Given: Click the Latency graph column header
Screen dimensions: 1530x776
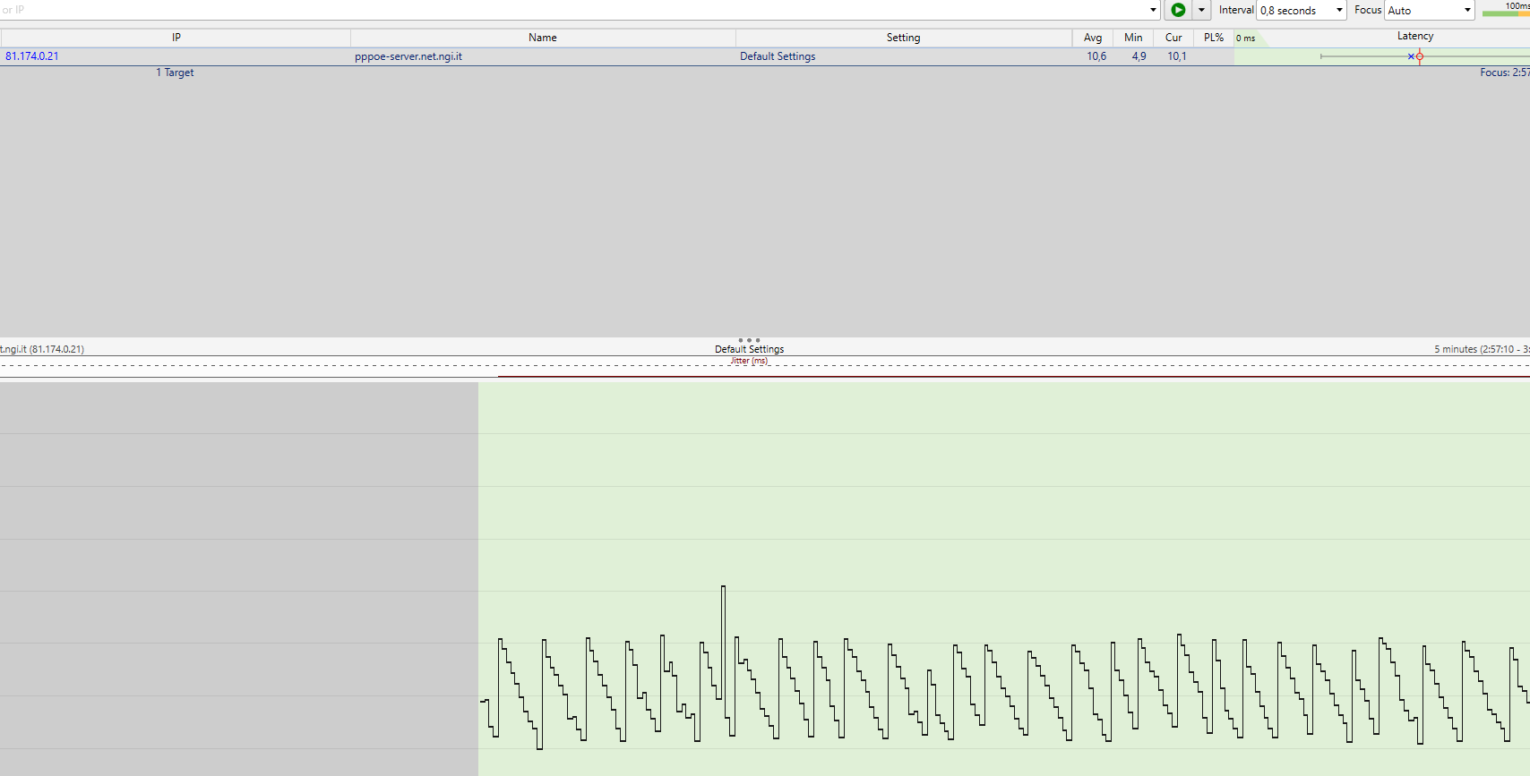Looking at the screenshot, I should (x=1415, y=36).
